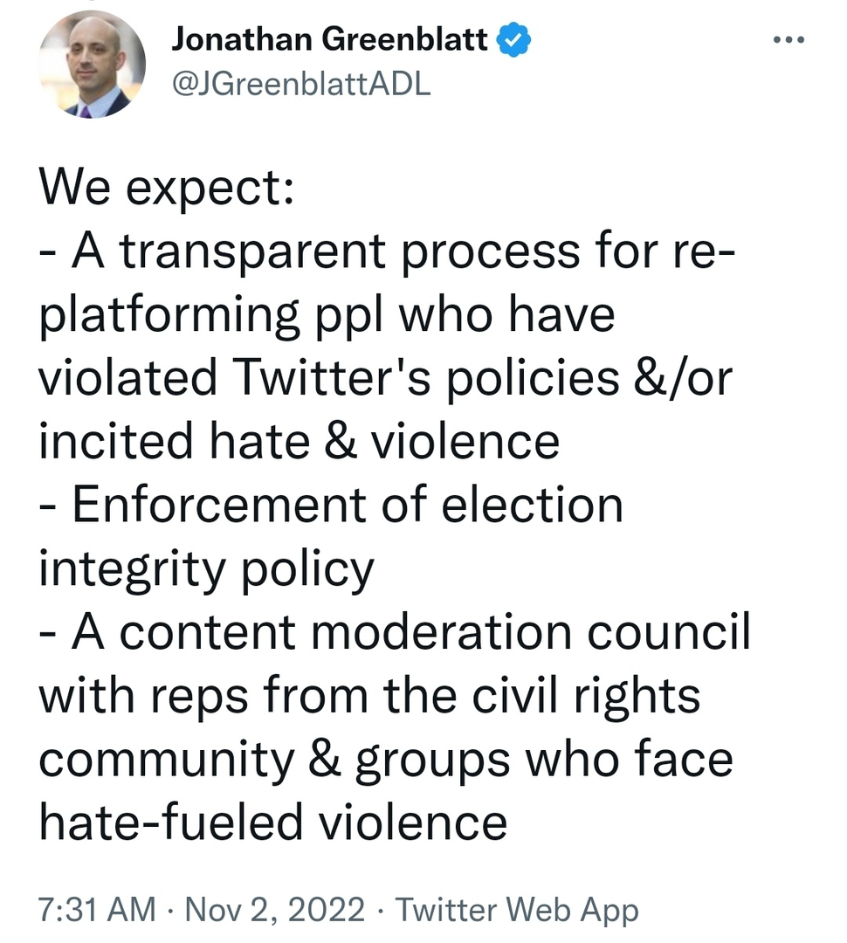Click the blue verified checkmark badge
The height and width of the screenshot is (943, 847).
pyautogui.click(x=515, y=39)
